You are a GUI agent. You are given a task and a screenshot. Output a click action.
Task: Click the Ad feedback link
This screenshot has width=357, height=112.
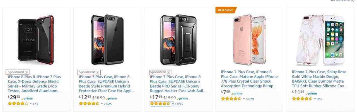(x=342, y=1)
